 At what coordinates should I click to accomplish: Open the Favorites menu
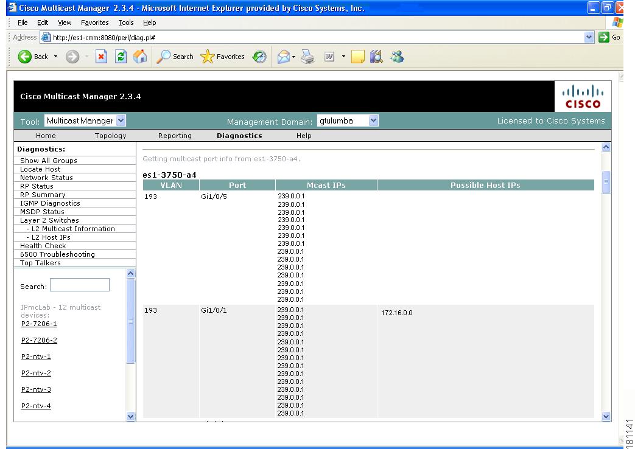(x=94, y=23)
